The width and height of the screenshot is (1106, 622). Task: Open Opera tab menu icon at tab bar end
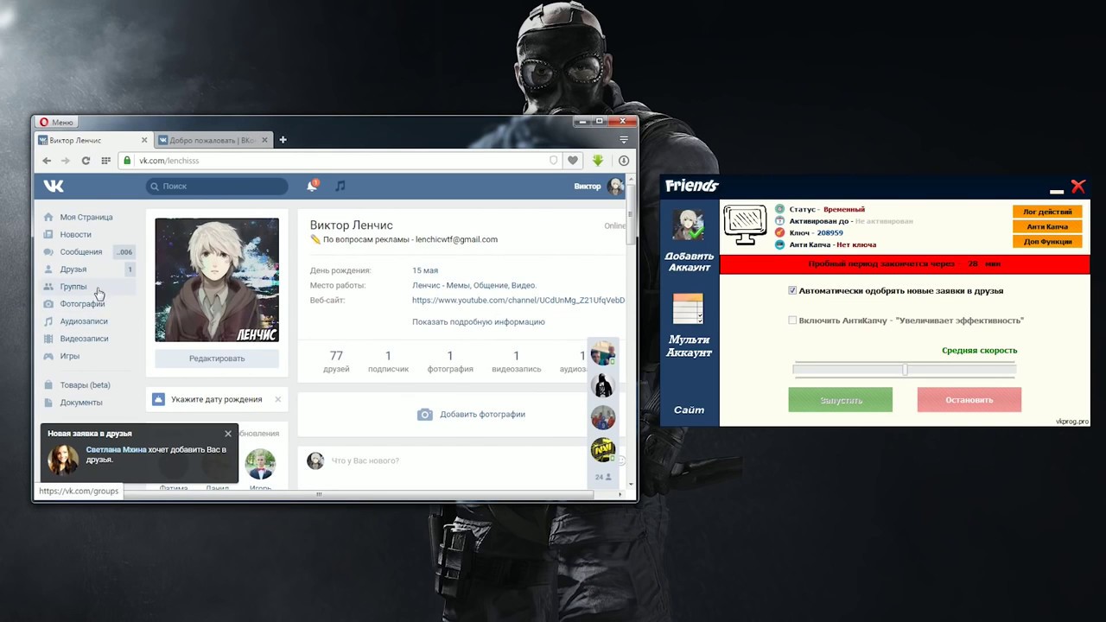pyautogui.click(x=624, y=140)
